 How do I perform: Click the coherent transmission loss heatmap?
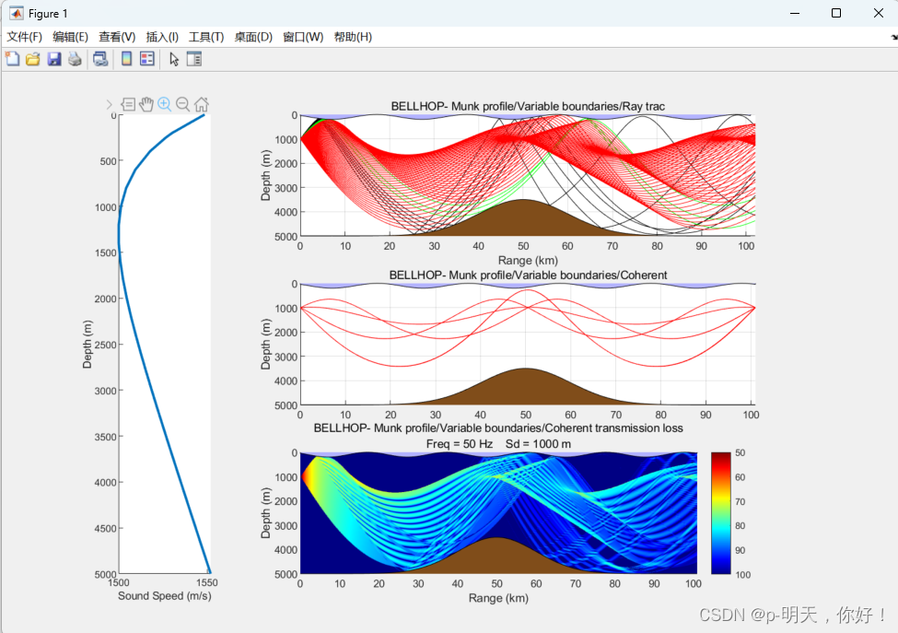click(x=498, y=513)
